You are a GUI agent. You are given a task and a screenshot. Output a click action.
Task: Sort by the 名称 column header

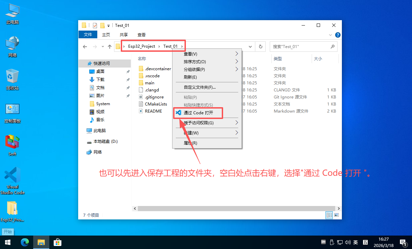[x=142, y=58]
